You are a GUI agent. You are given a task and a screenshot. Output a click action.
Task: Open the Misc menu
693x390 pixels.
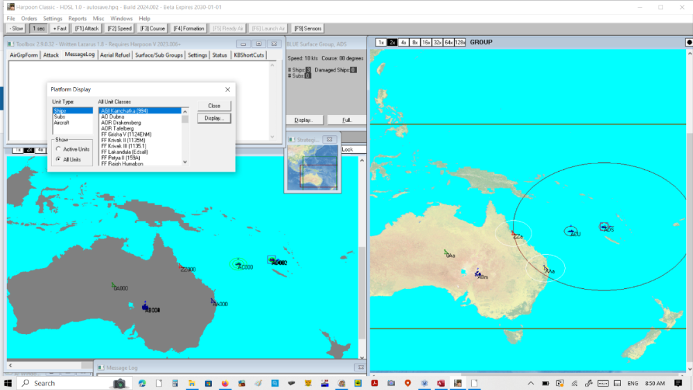click(x=98, y=19)
